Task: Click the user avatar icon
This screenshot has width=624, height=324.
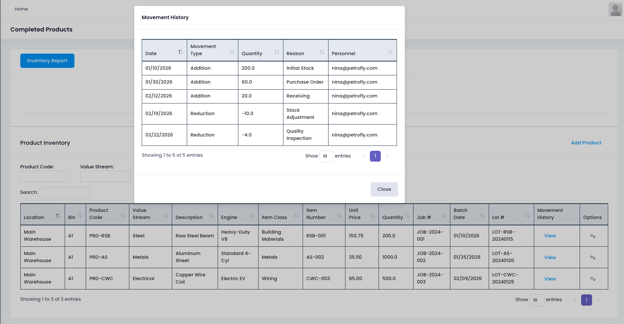Action: click(x=615, y=9)
